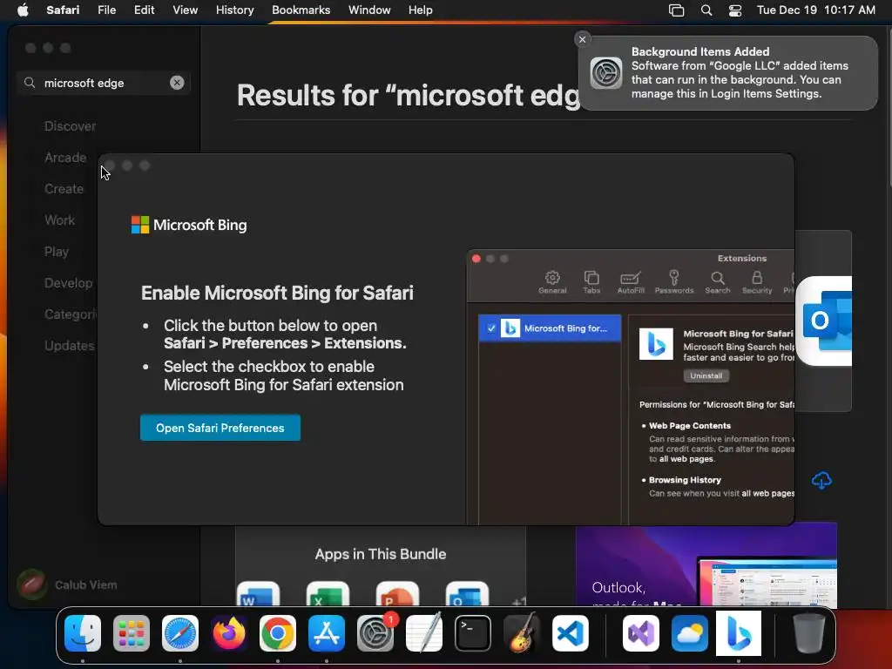Select Play in App Store sidebar

(57, 252)
